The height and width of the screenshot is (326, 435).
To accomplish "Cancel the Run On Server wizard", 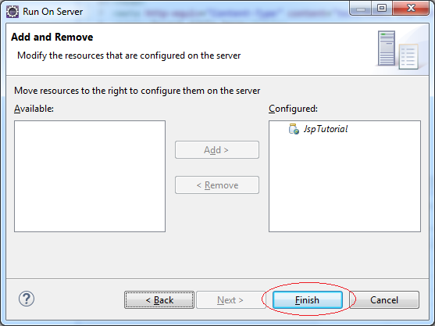I will click(x=384, y=300).
